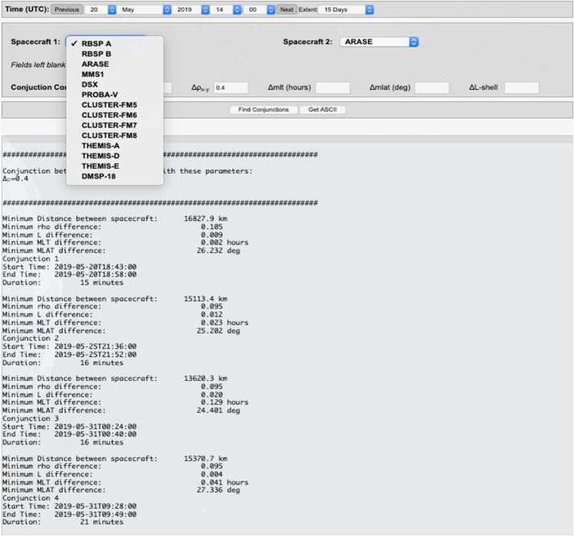Open the month dropdown showing May
Viewport: 574px width, 536px height.
146,10
